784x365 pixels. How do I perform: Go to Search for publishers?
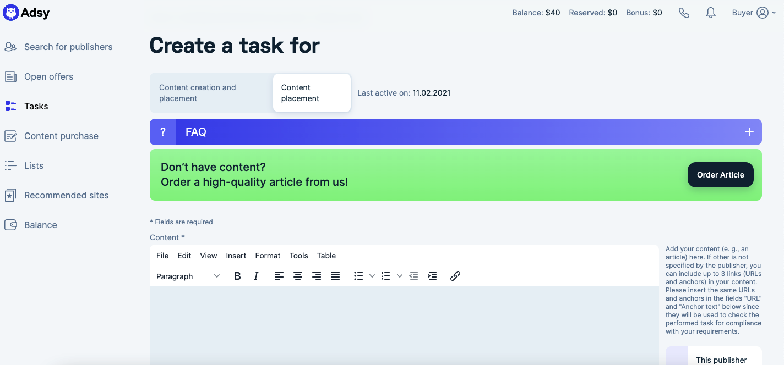click(x=68, y=47)
